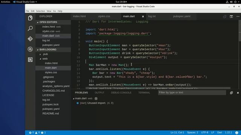Screen dimensions: 241x135
Task: Open CHANGELOG.md in the file tree
Action: tap(53, 91)
